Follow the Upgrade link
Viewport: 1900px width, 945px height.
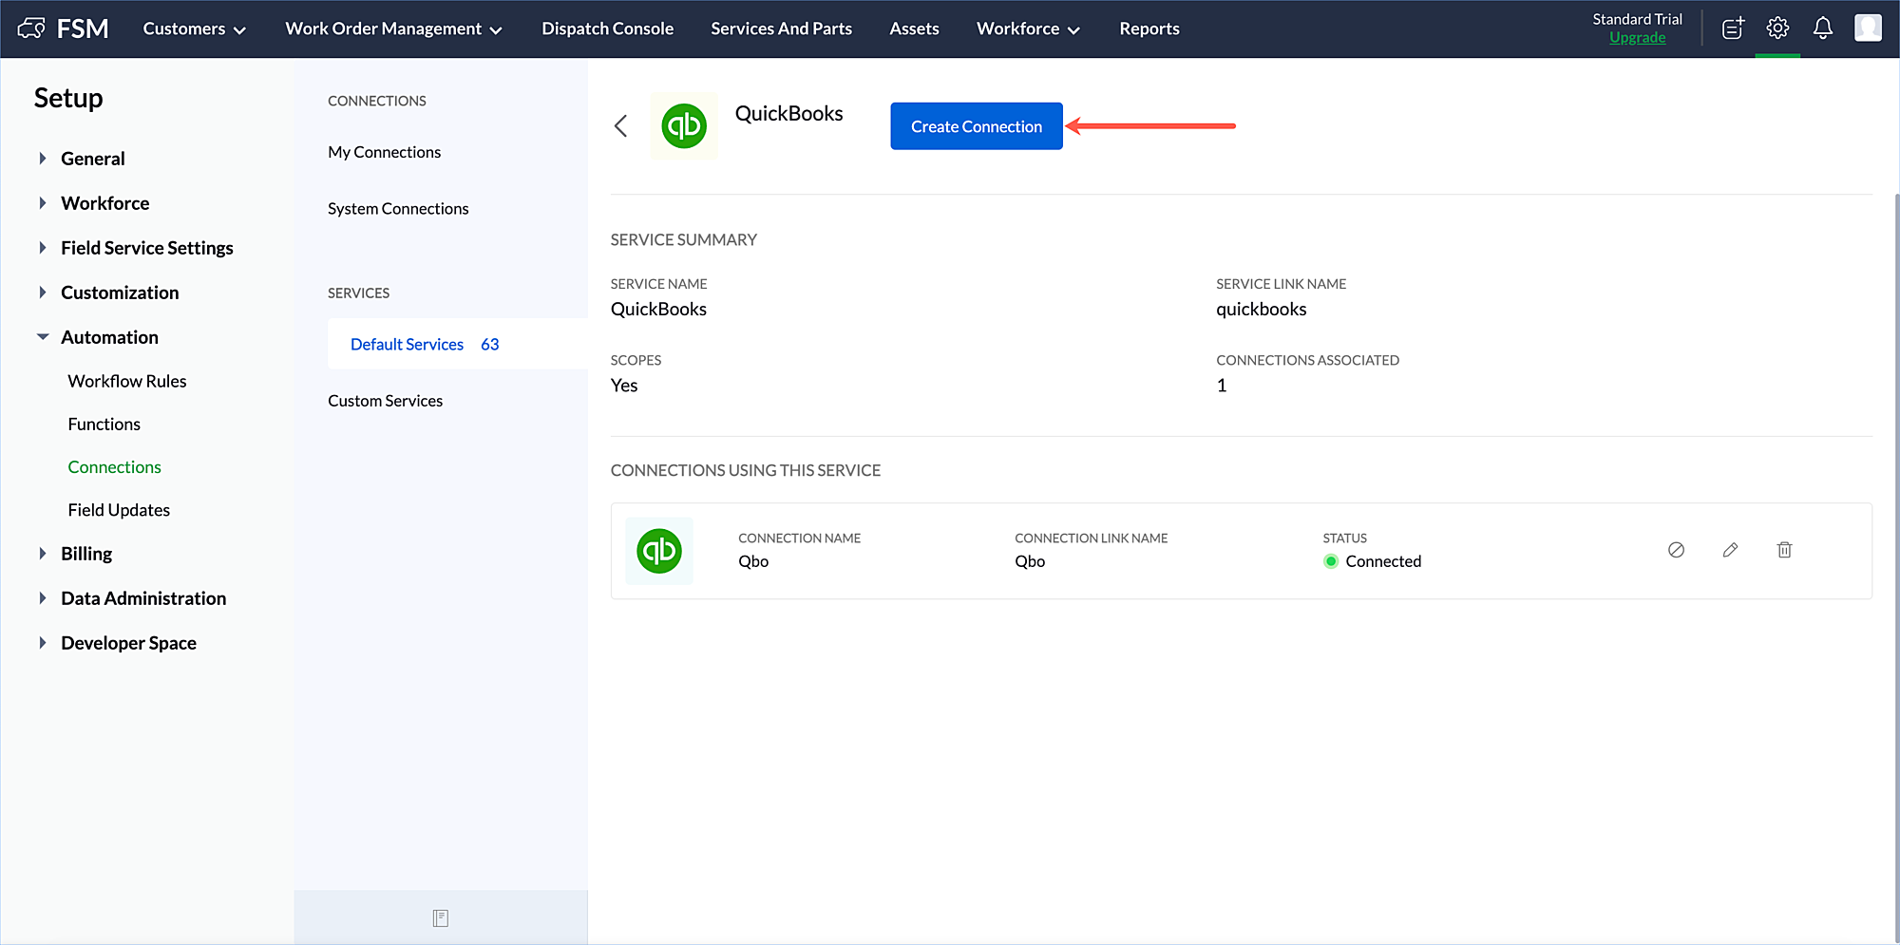[x=1637, y=38]
